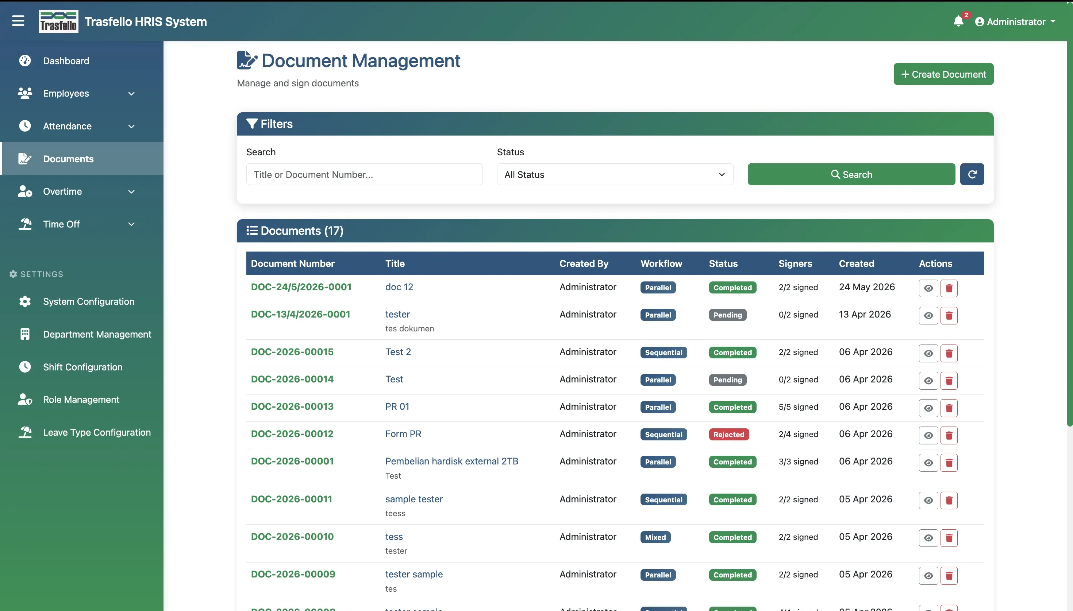
Task: Click the System Configuration gear icon
Action: pos(25,301)
